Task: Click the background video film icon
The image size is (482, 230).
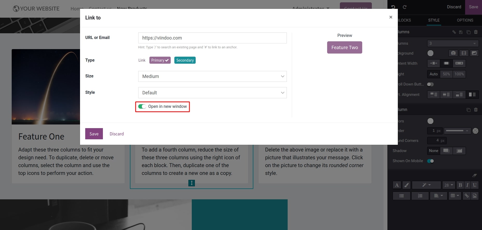Action: coord(464,53)
